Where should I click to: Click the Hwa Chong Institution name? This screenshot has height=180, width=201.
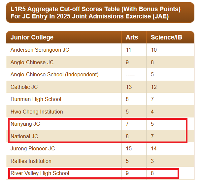point(37,112)
